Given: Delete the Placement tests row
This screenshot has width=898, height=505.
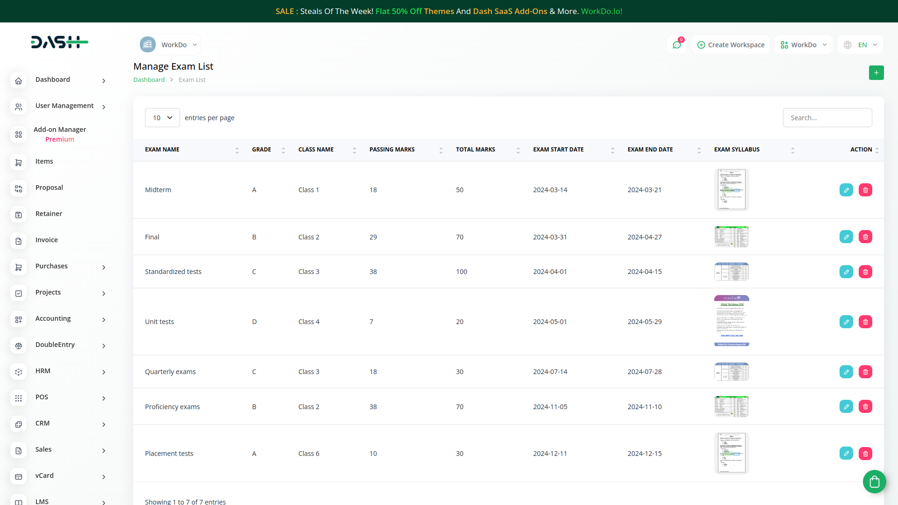Looking at the screenshot, I should pos(865,454).
